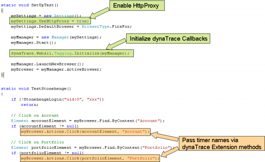Click the closing brace of SetUpTest

pyautogui.click(x=2, y=75)
